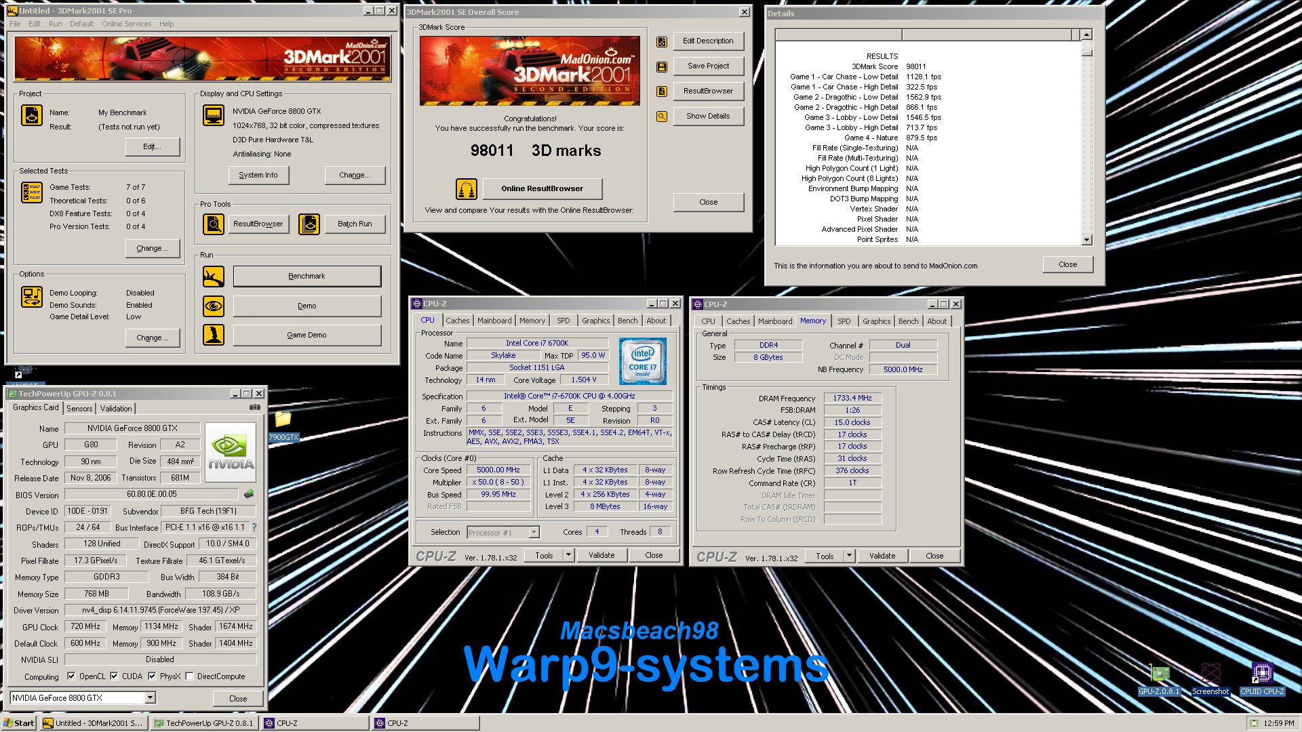Click the Selected Tests checklist icon
Screen dimensions: 1302x732
coord(32,192)
